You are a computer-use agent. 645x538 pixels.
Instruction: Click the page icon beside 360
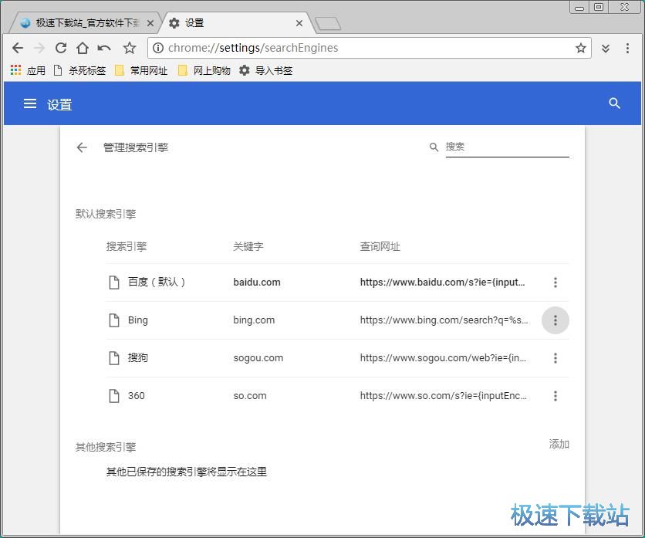114,396
